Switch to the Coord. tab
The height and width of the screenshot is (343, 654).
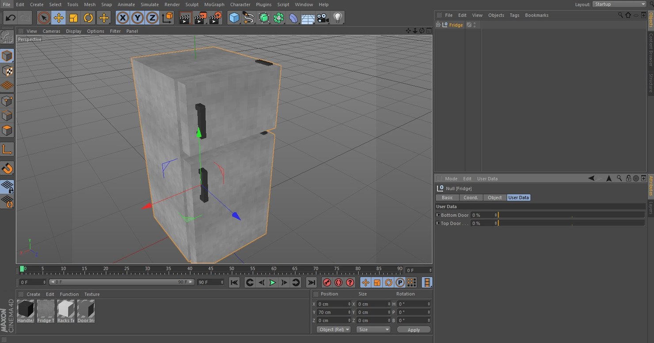[470, 197]
